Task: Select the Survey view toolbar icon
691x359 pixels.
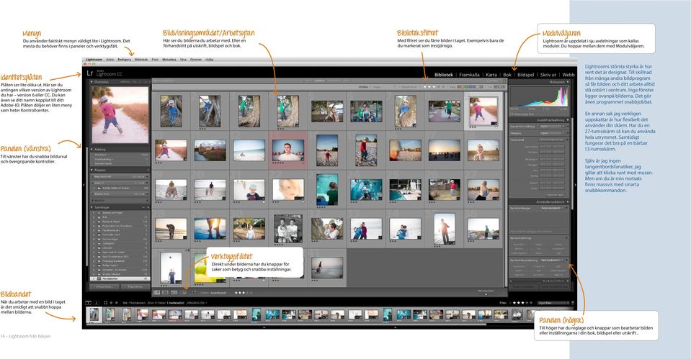Action: [184, 292]
